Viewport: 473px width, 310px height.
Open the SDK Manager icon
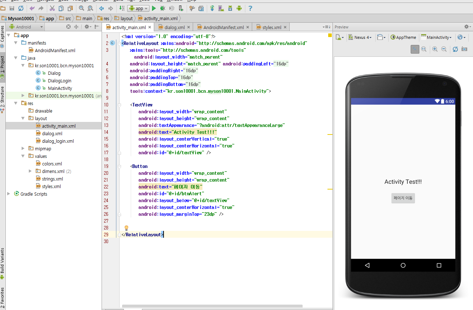coord(230,8)
